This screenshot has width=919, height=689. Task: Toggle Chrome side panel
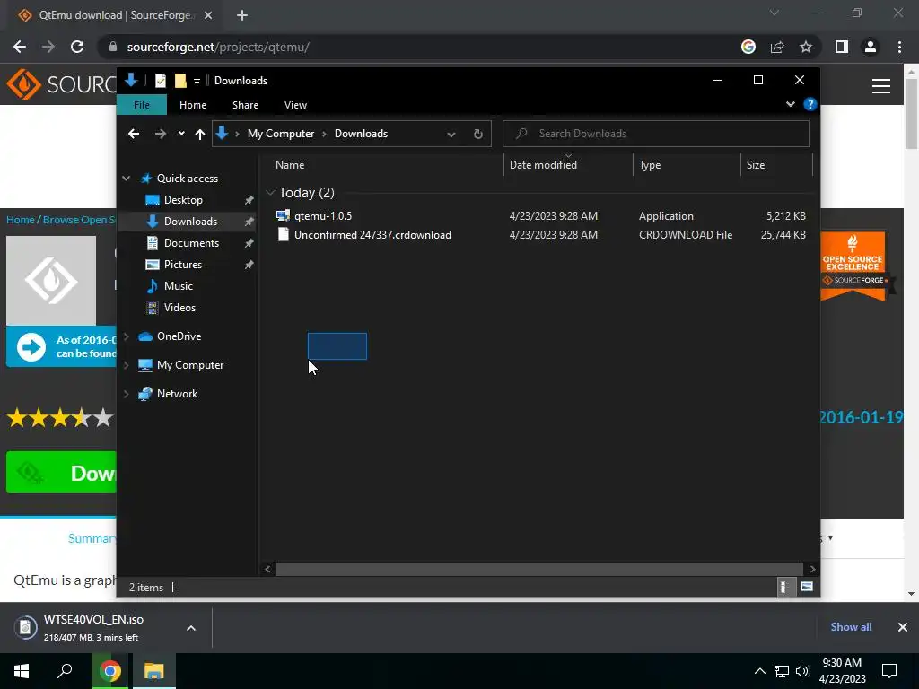pyautogui.click(x=842, y=47)
